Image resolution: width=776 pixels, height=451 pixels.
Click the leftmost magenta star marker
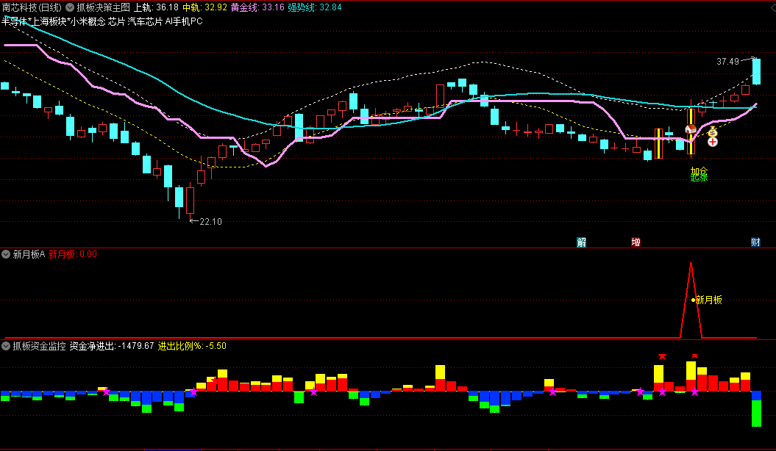click(x=106, y=392)
